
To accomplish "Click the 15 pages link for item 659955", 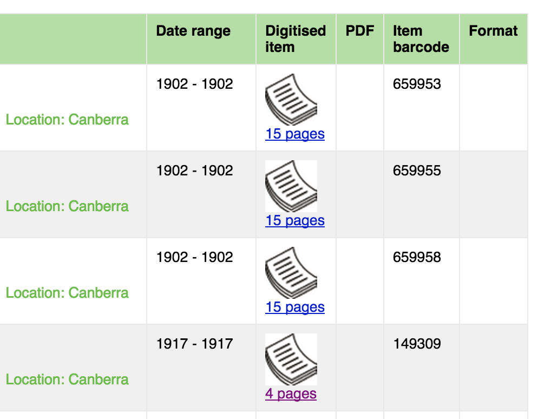I will [x=295, y=220].
